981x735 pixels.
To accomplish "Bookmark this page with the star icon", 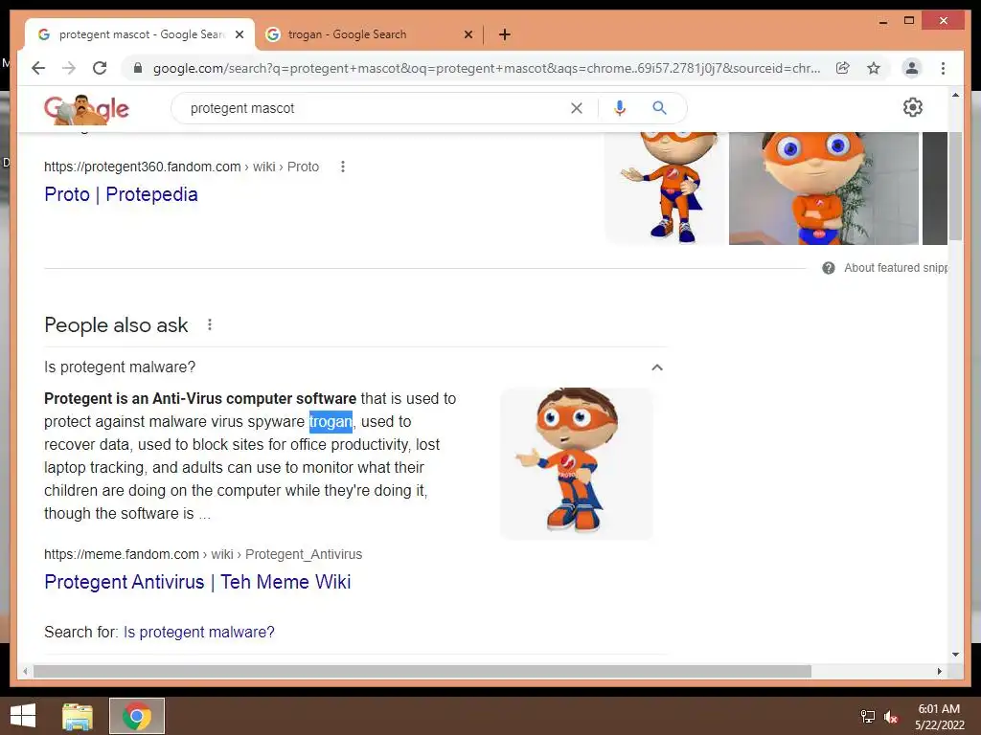I will click(874, 68).
